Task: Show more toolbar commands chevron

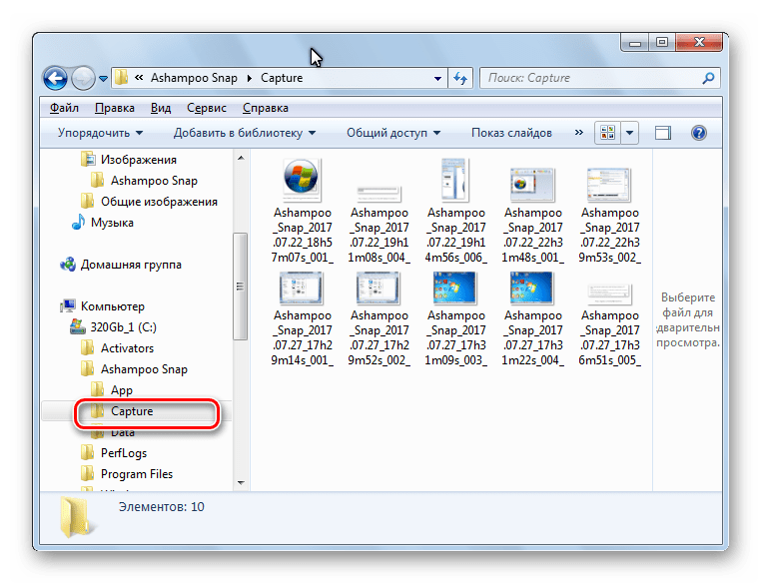Action: (x=579, y=132)
